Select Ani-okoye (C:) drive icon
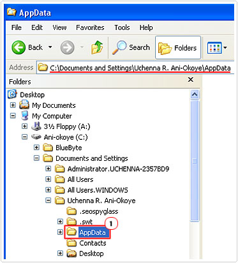 click(36, 137)
